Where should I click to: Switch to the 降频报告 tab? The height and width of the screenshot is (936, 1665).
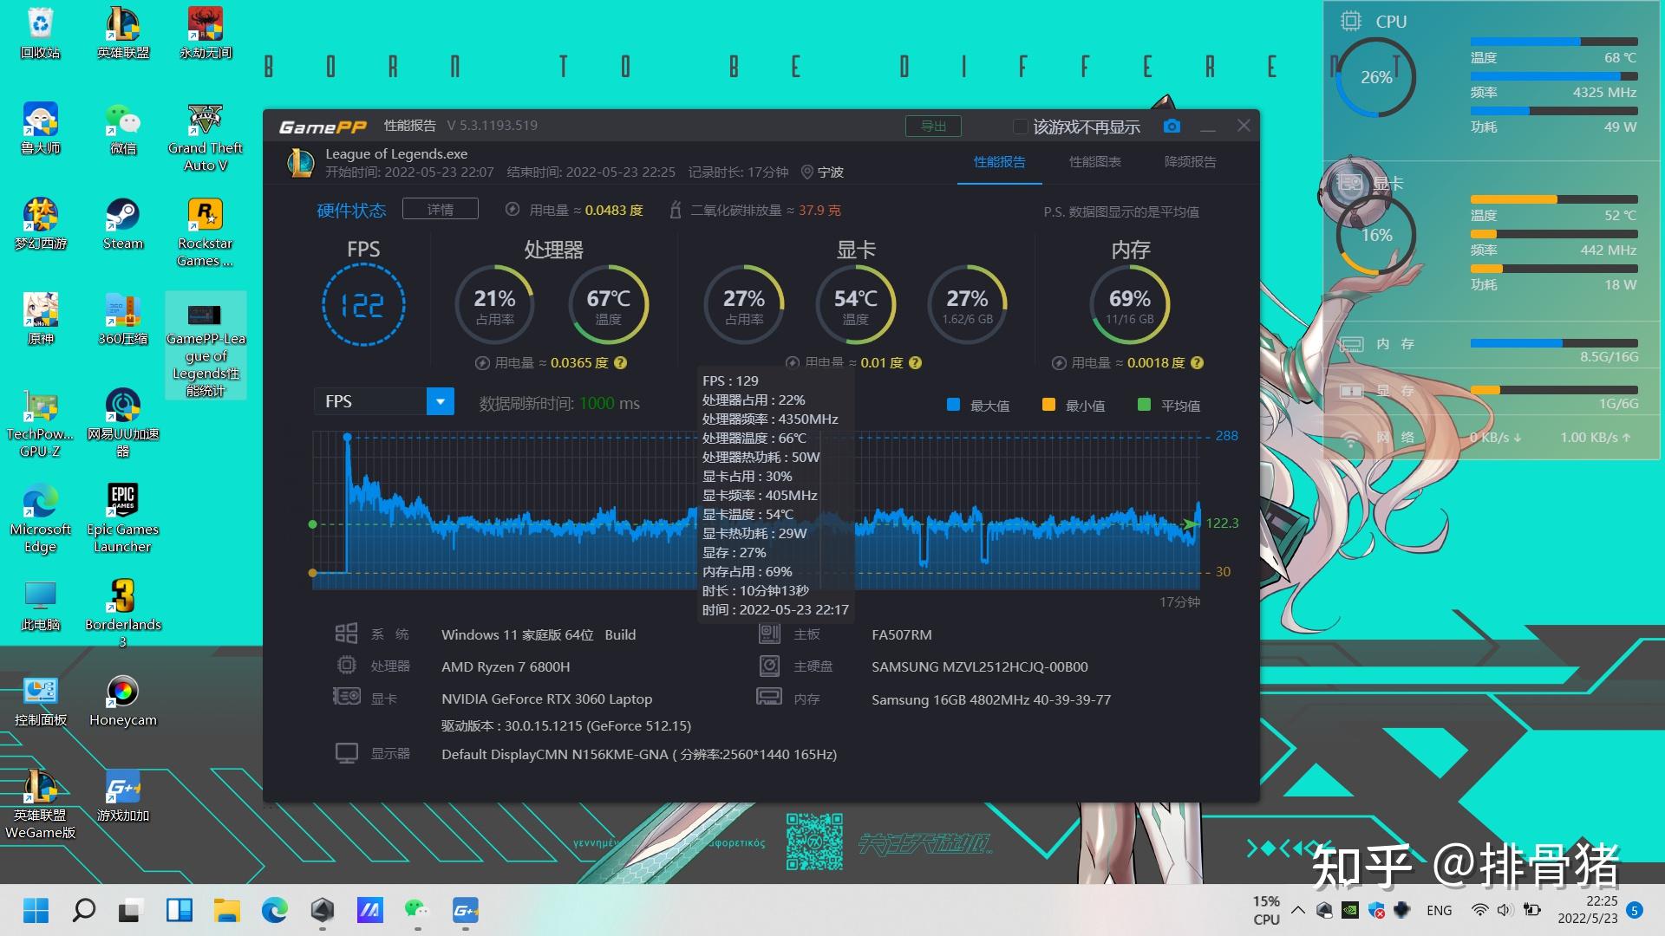point(1190,162)
